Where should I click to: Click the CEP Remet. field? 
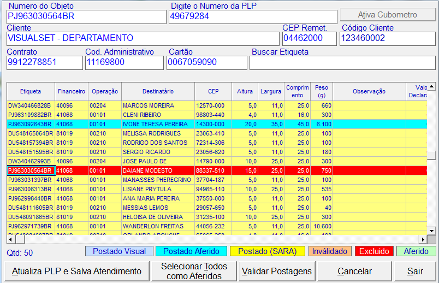point(310,39)
